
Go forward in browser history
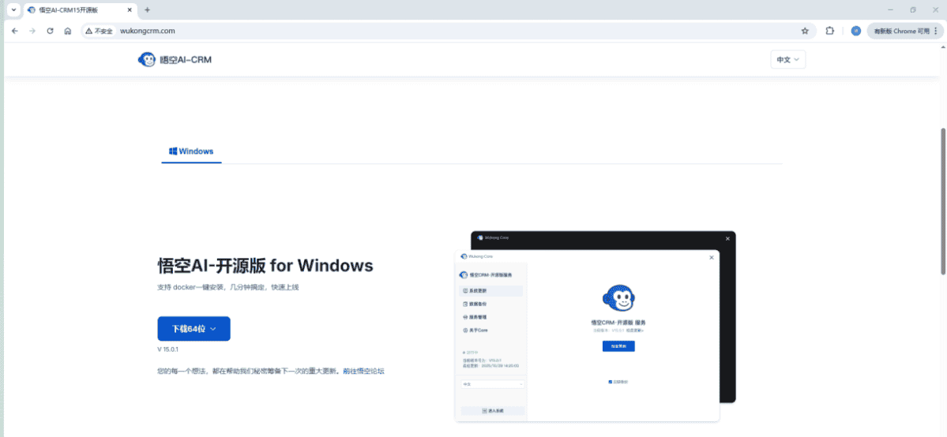pyautogui.click(x=32, y=31)
